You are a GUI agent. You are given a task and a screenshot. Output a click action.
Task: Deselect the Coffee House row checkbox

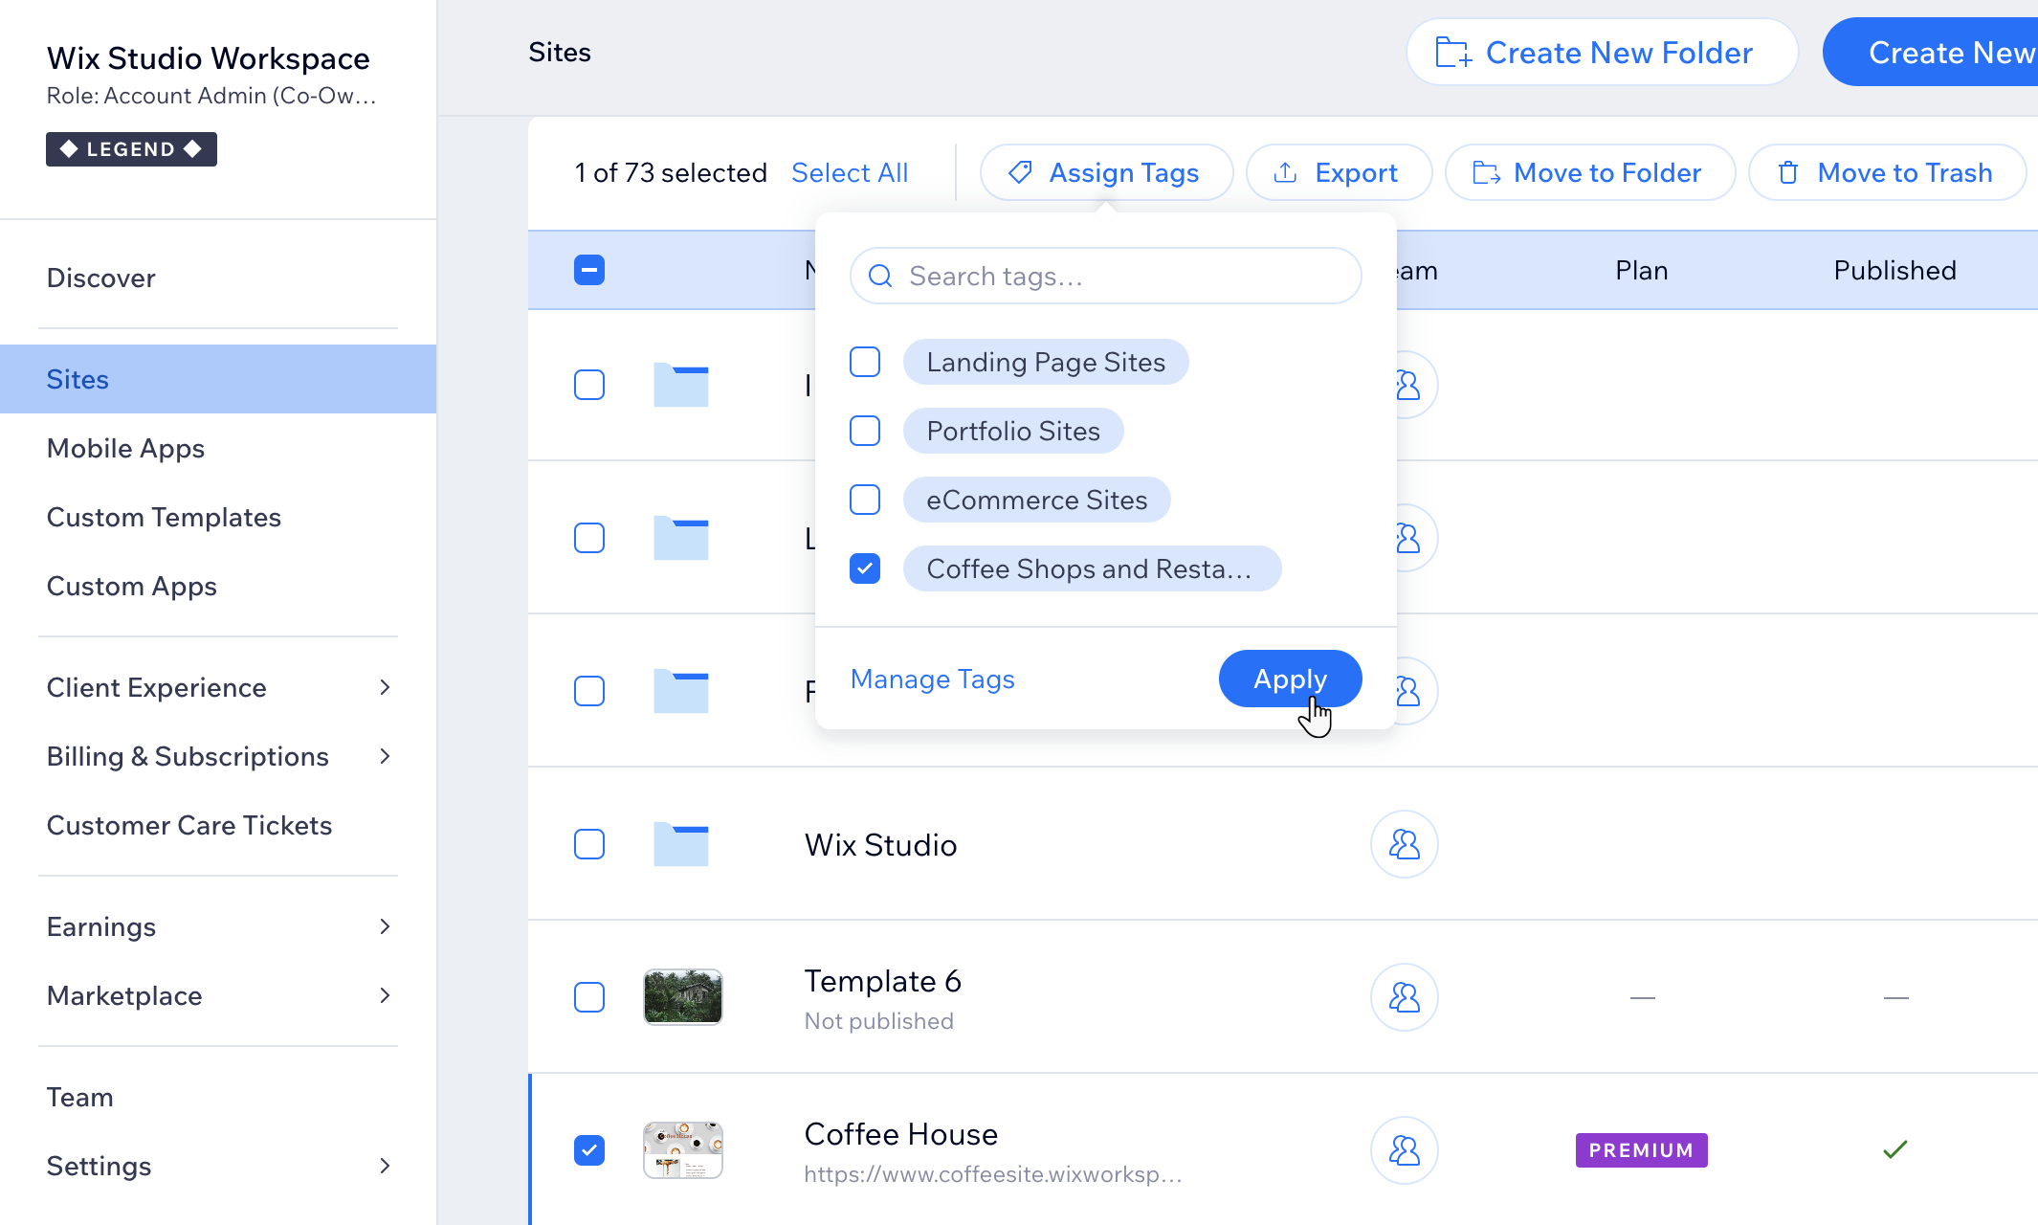[x=589, y=1150]
